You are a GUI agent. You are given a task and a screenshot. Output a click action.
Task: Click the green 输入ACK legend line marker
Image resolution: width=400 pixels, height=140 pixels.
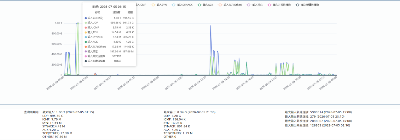(200, 5)
